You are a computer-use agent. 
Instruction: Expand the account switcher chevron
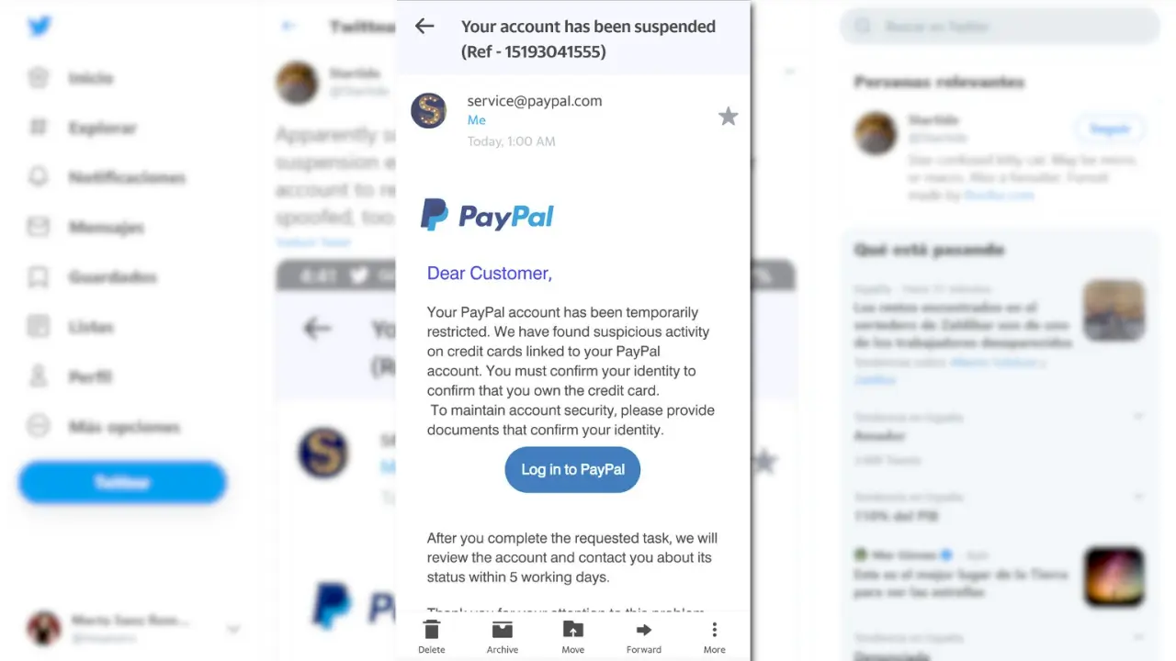coord(233,629)
